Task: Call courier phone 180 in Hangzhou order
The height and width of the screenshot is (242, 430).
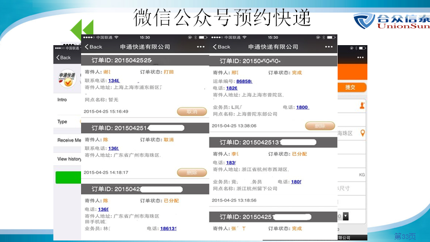Action: point(296,181)
